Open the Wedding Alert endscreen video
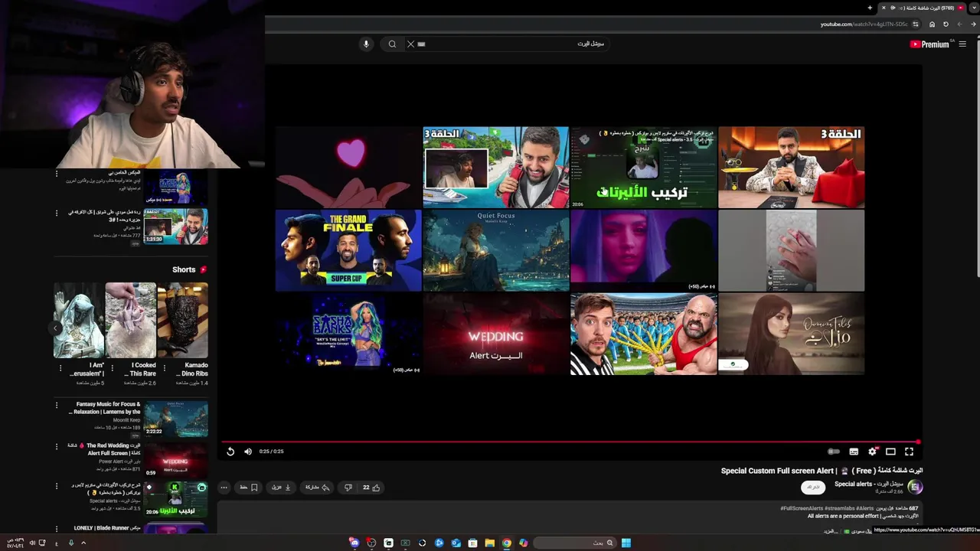The height and width of the screenshot is (551, 980). click(496, 334)
